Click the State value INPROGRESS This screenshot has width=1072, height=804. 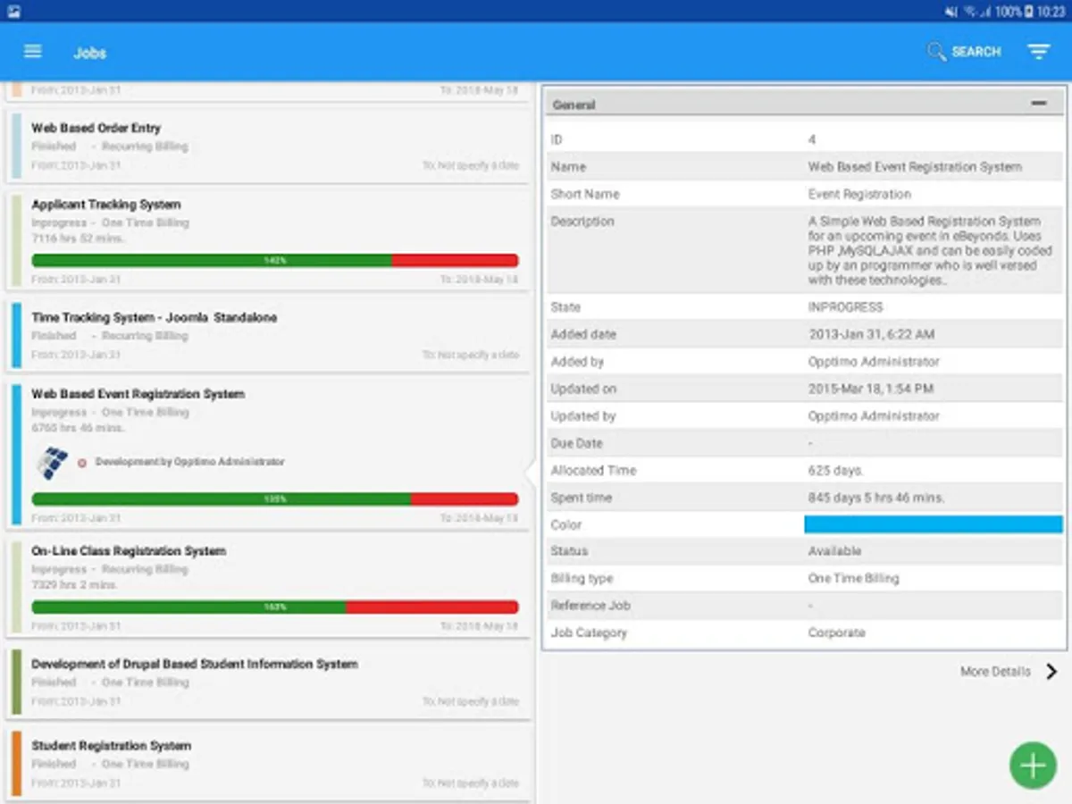pos(845,307)
